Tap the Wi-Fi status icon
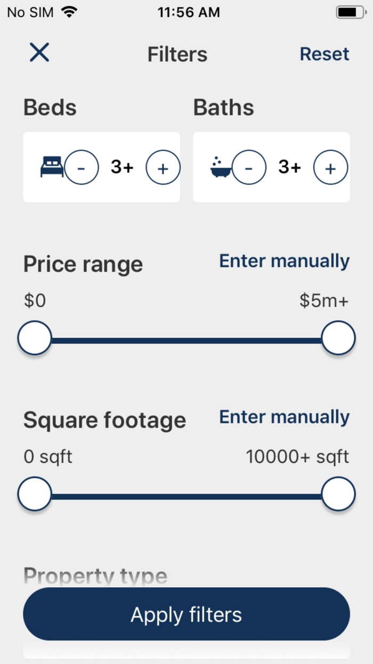This screenshot has width=373, height=664. click(x=69, y=12)
